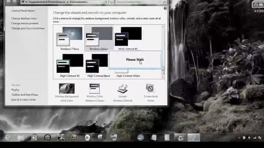Viewport: 264px width, 148px height.
Task: Click the theme list scroll-down arrow
Action: point(163,77)
